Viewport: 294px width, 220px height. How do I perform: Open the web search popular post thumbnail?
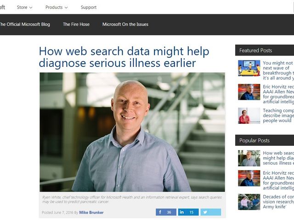(x=249, y=158)
